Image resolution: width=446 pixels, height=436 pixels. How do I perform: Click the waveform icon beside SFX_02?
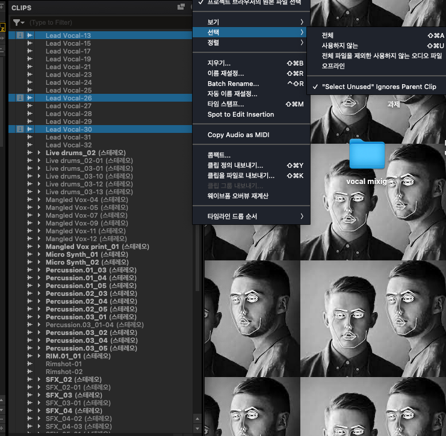(29, 379)
